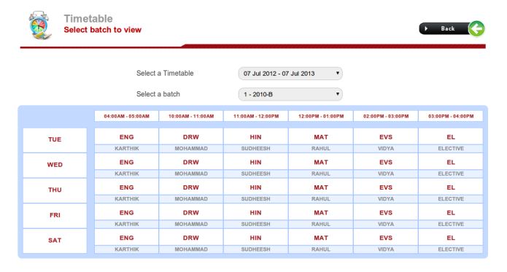
Task: Click the green back arrow icon
Action: coord(476,28)
